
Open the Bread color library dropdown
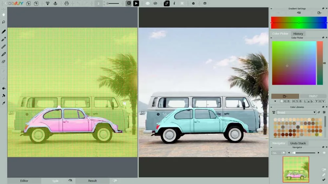click(x=296, y=112)
